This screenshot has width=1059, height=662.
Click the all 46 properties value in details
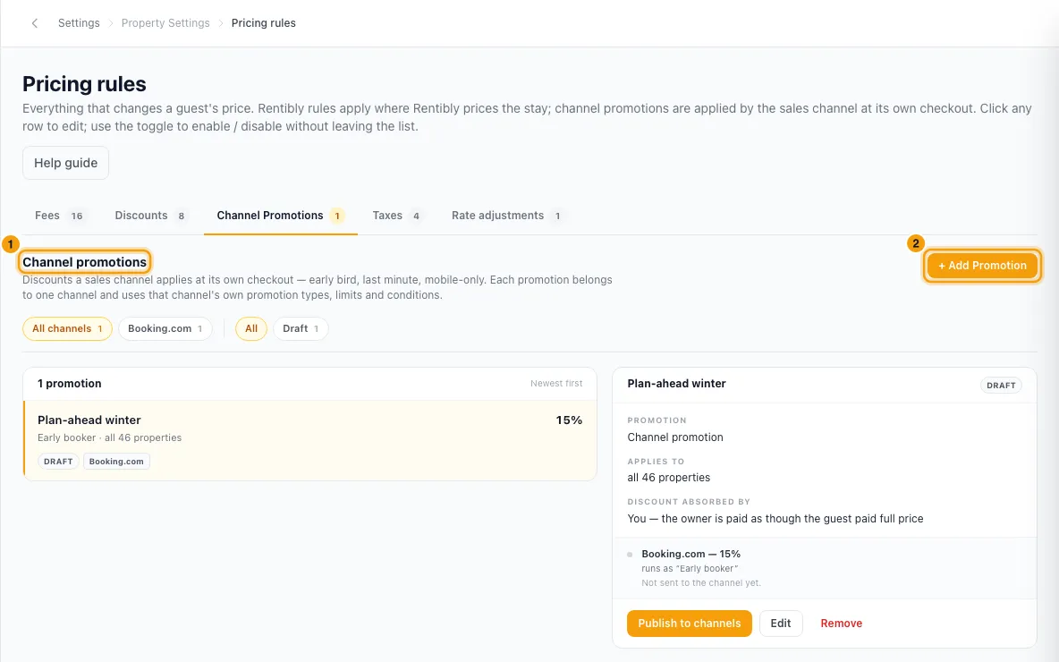669,478
